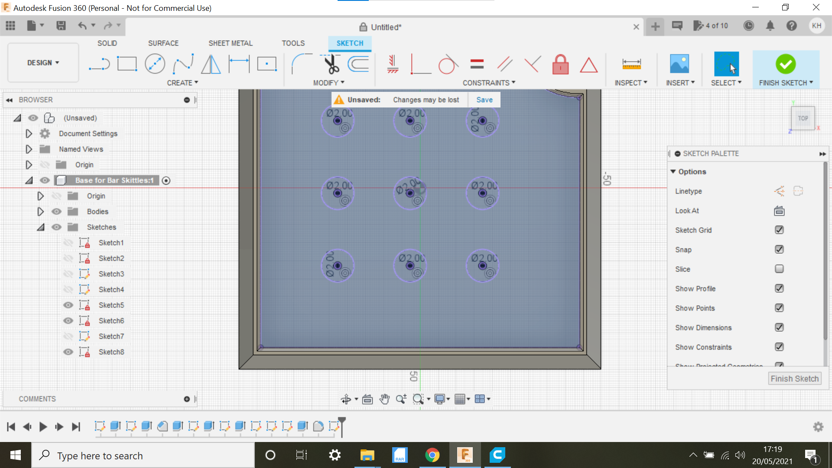The width and height of the screenshot is (832, 468).
Task: Click the Perpendicular constraint icon
Action: pyautogui.click(x=419, y=63)
